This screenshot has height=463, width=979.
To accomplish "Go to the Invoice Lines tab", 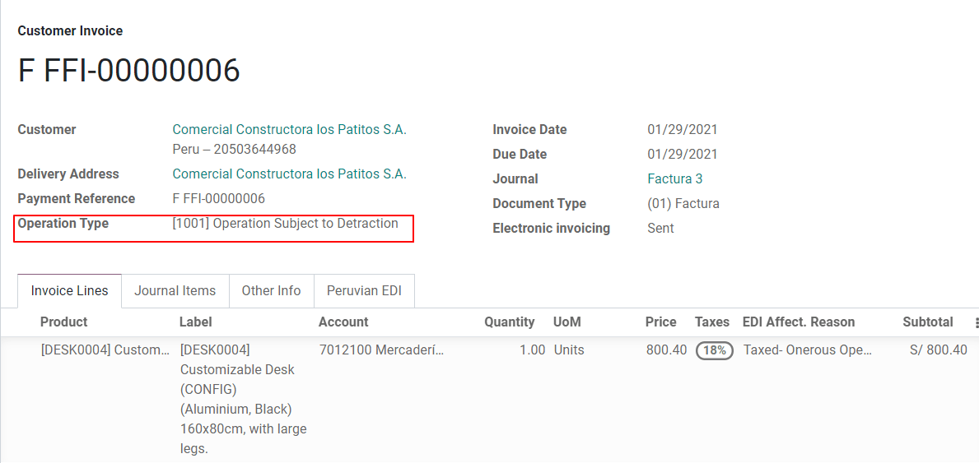I will click(69, 291).
